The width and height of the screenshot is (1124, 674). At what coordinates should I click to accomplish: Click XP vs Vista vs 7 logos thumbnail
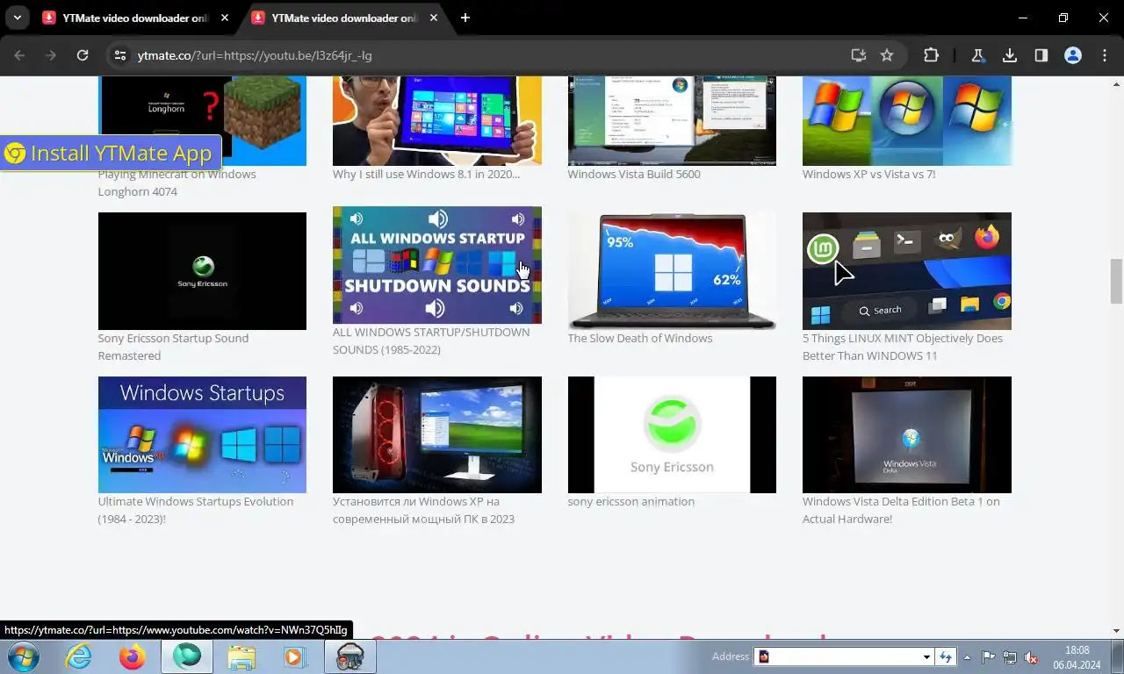907,120
